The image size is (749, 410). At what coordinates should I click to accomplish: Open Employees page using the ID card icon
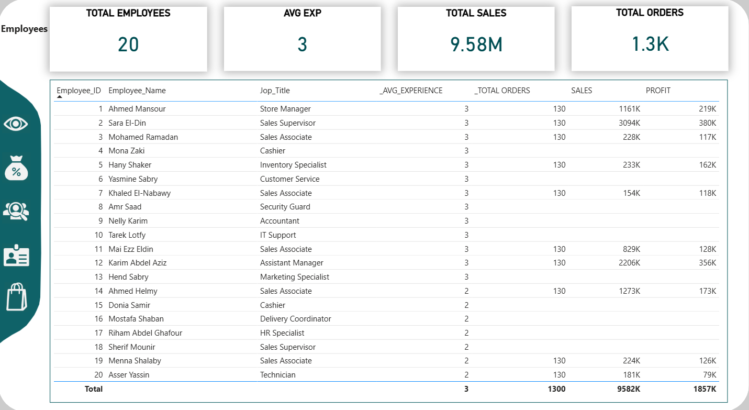click(17, 256)
